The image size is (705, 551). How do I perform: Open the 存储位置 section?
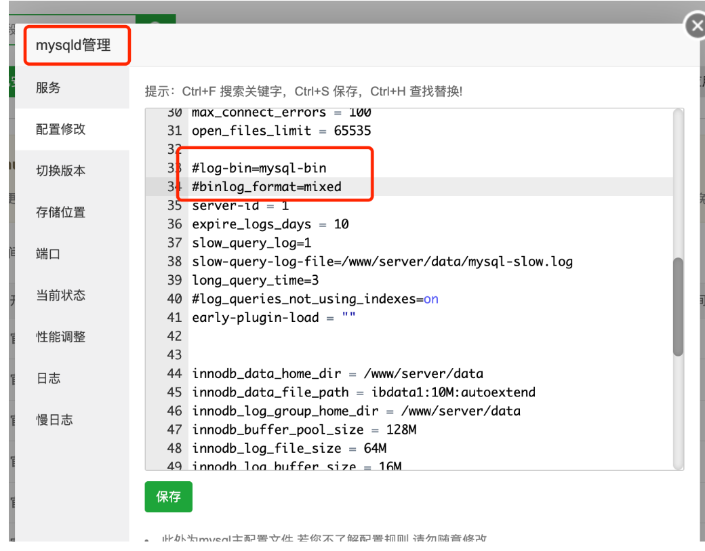coord(60,212)
